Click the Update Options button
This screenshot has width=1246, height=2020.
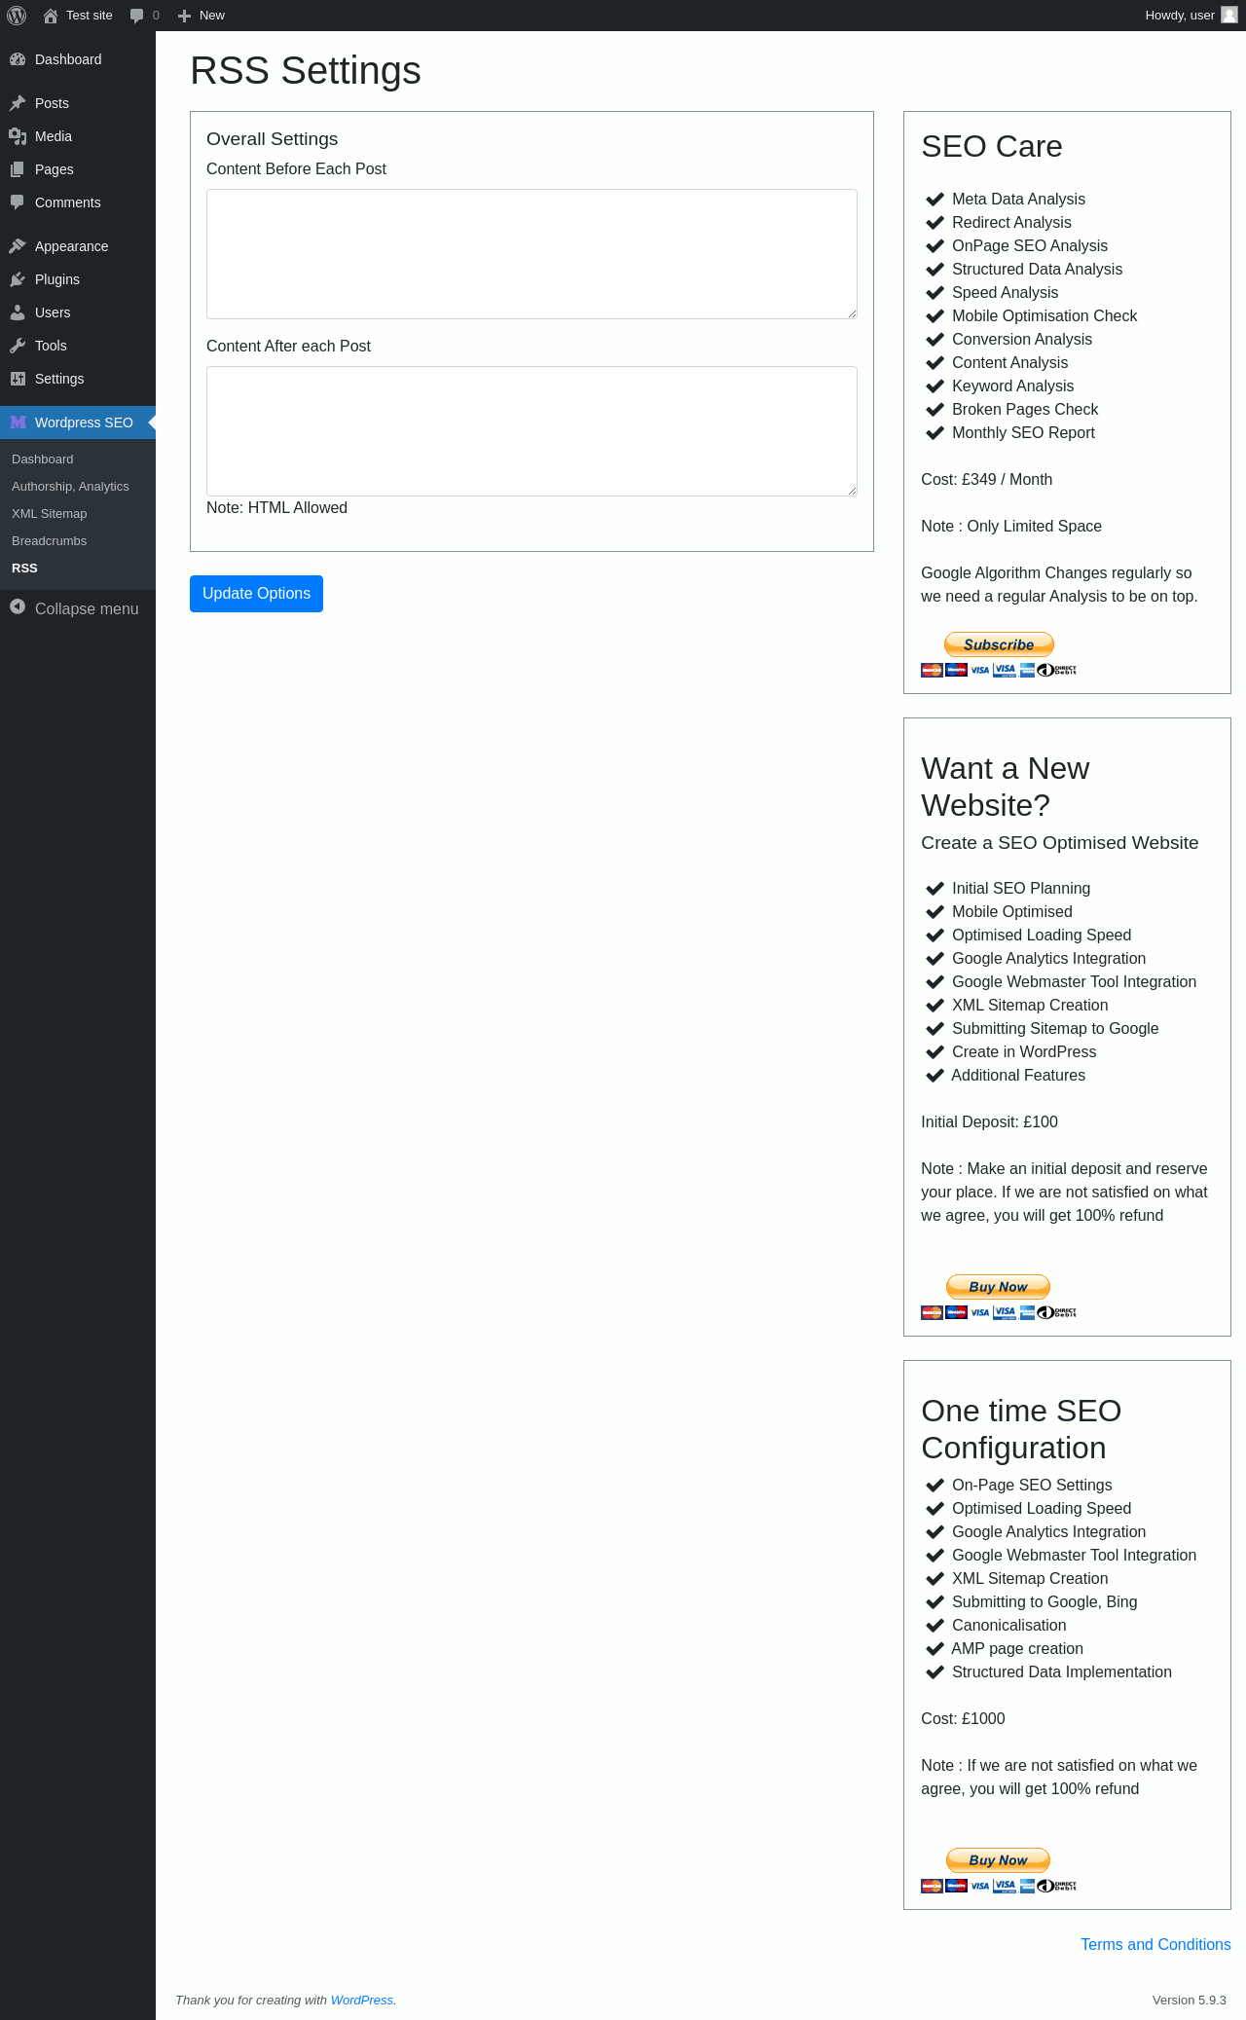256,594
